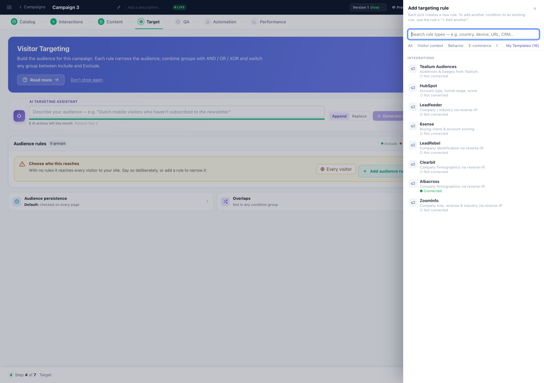This screenshot has height=383, width=544.
Task: Click the Audience persistence clock icon
Action: click(17, 201)
